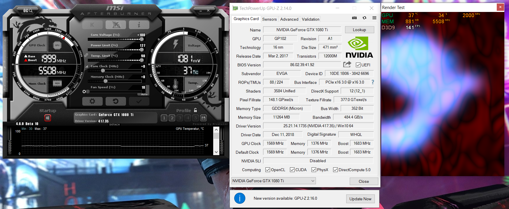The image size is (509, 209).
Task: Select Afterburner profile slot 1
Action: pos(164,118)
